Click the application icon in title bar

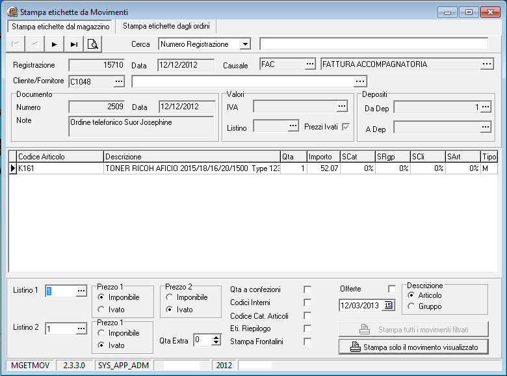click(12, 12)
